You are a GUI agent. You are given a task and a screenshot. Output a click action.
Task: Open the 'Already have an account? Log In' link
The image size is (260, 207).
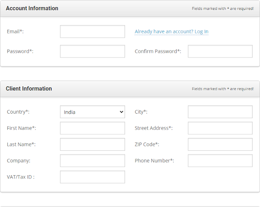[171, 32]
